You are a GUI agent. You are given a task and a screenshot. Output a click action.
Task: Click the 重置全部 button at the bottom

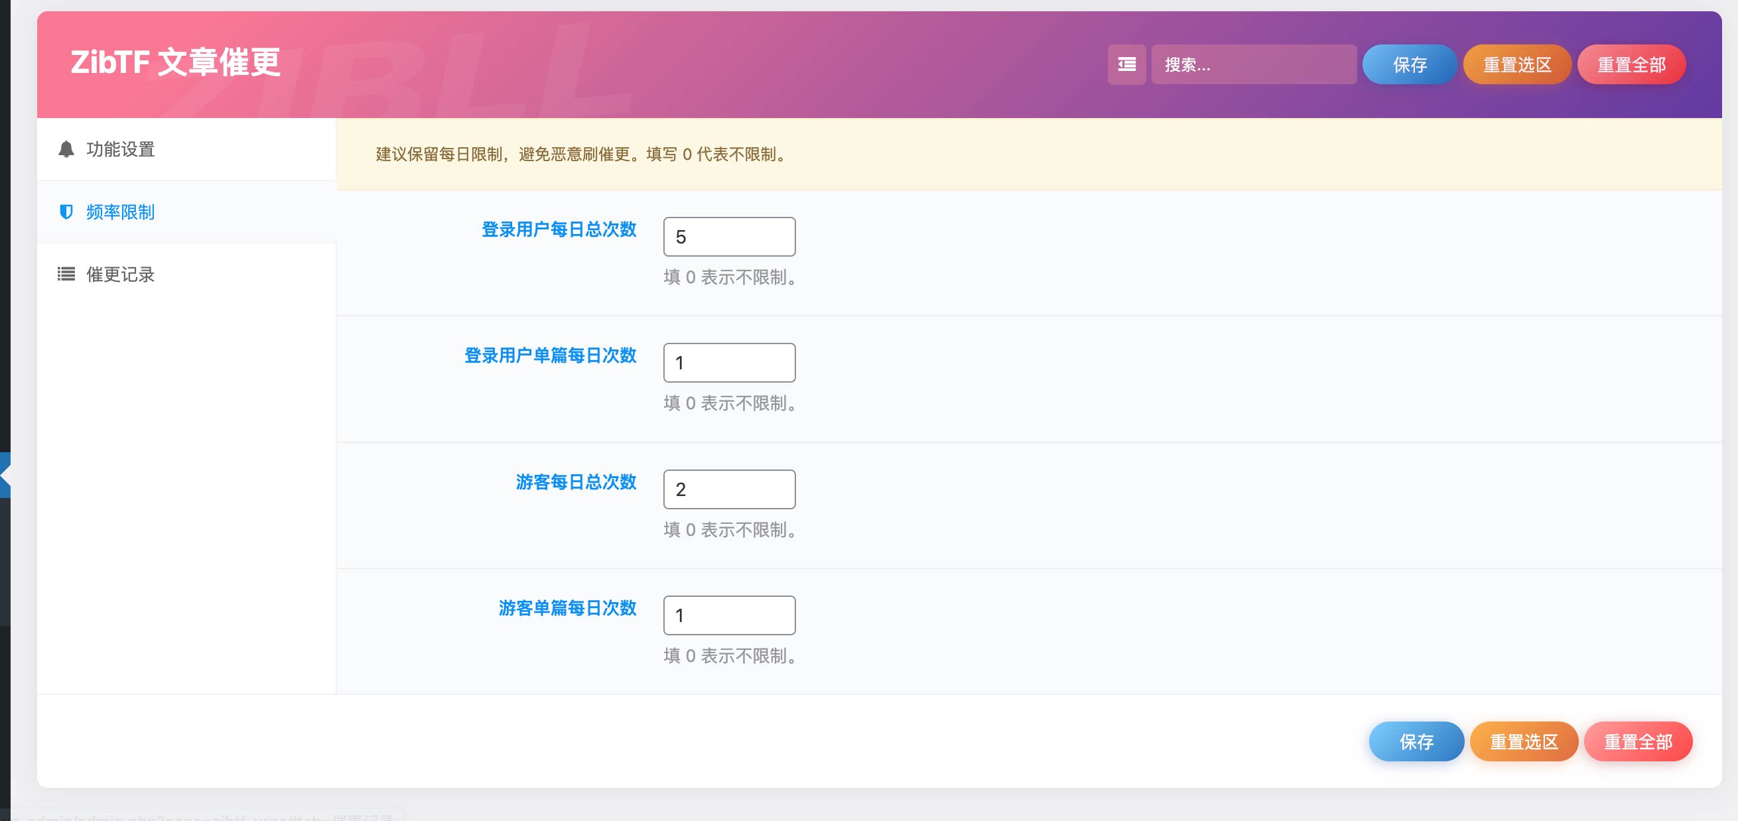coord(1638,741)
